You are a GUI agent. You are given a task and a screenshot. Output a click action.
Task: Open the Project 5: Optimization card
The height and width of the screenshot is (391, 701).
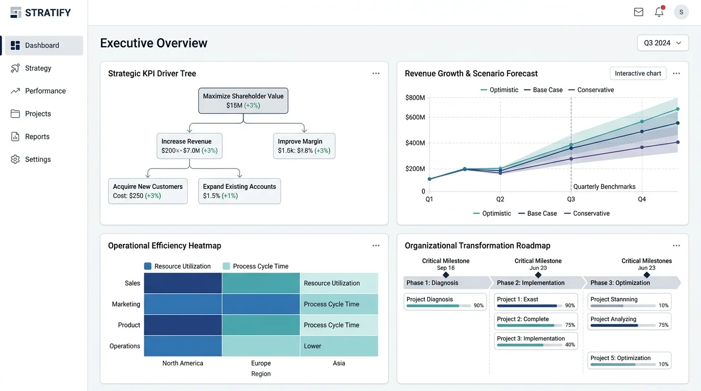click(629, 360)
